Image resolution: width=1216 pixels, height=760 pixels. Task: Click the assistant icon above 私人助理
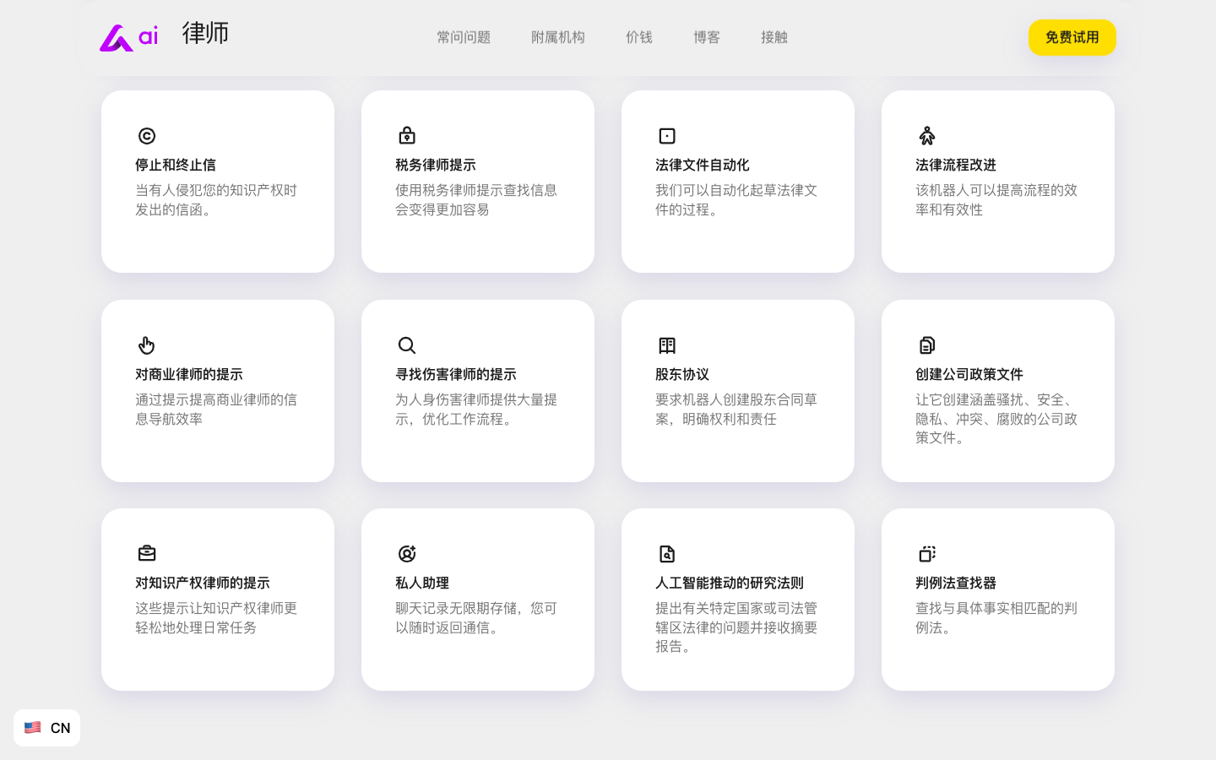[x=407, y=554]
